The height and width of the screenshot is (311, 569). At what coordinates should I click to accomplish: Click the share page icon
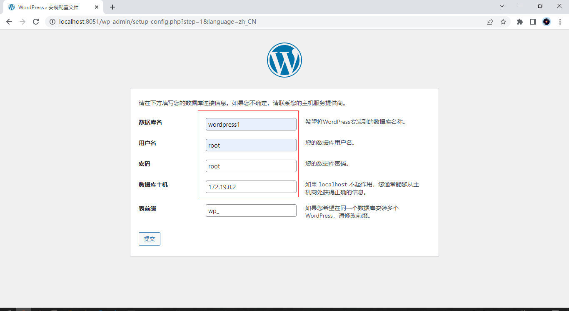[x=490, y=22]
